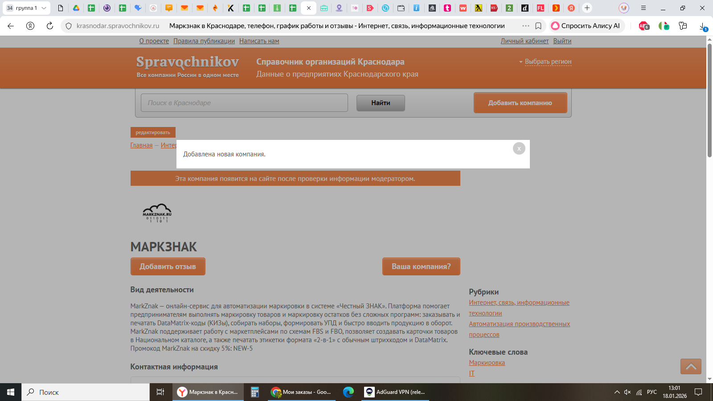Open 'Правила публикации' link
This screenshot has width=713, height=401.
pos(204,41)
